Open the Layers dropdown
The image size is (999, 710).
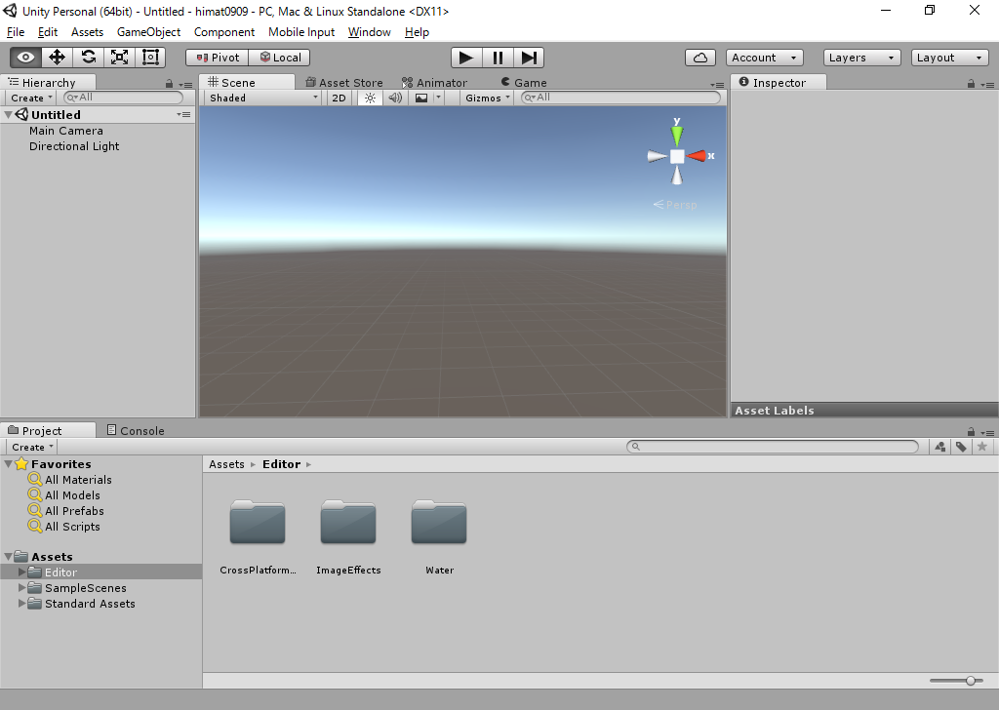(x=862, y=58)
